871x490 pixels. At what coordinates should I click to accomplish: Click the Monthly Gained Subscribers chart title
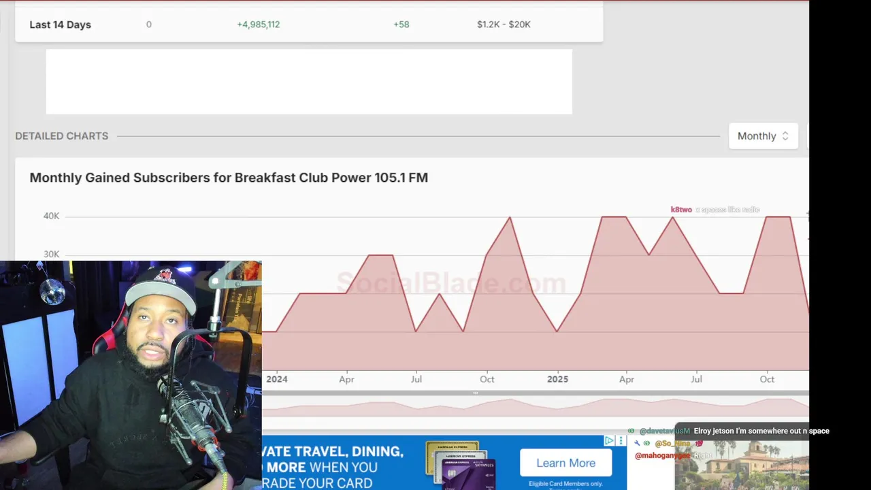click(x=229, y=178)
